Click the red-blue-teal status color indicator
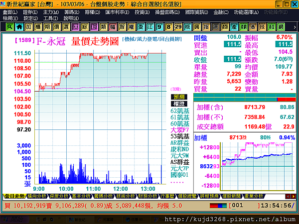Screen dimensions: 299x224 [218, 206]
